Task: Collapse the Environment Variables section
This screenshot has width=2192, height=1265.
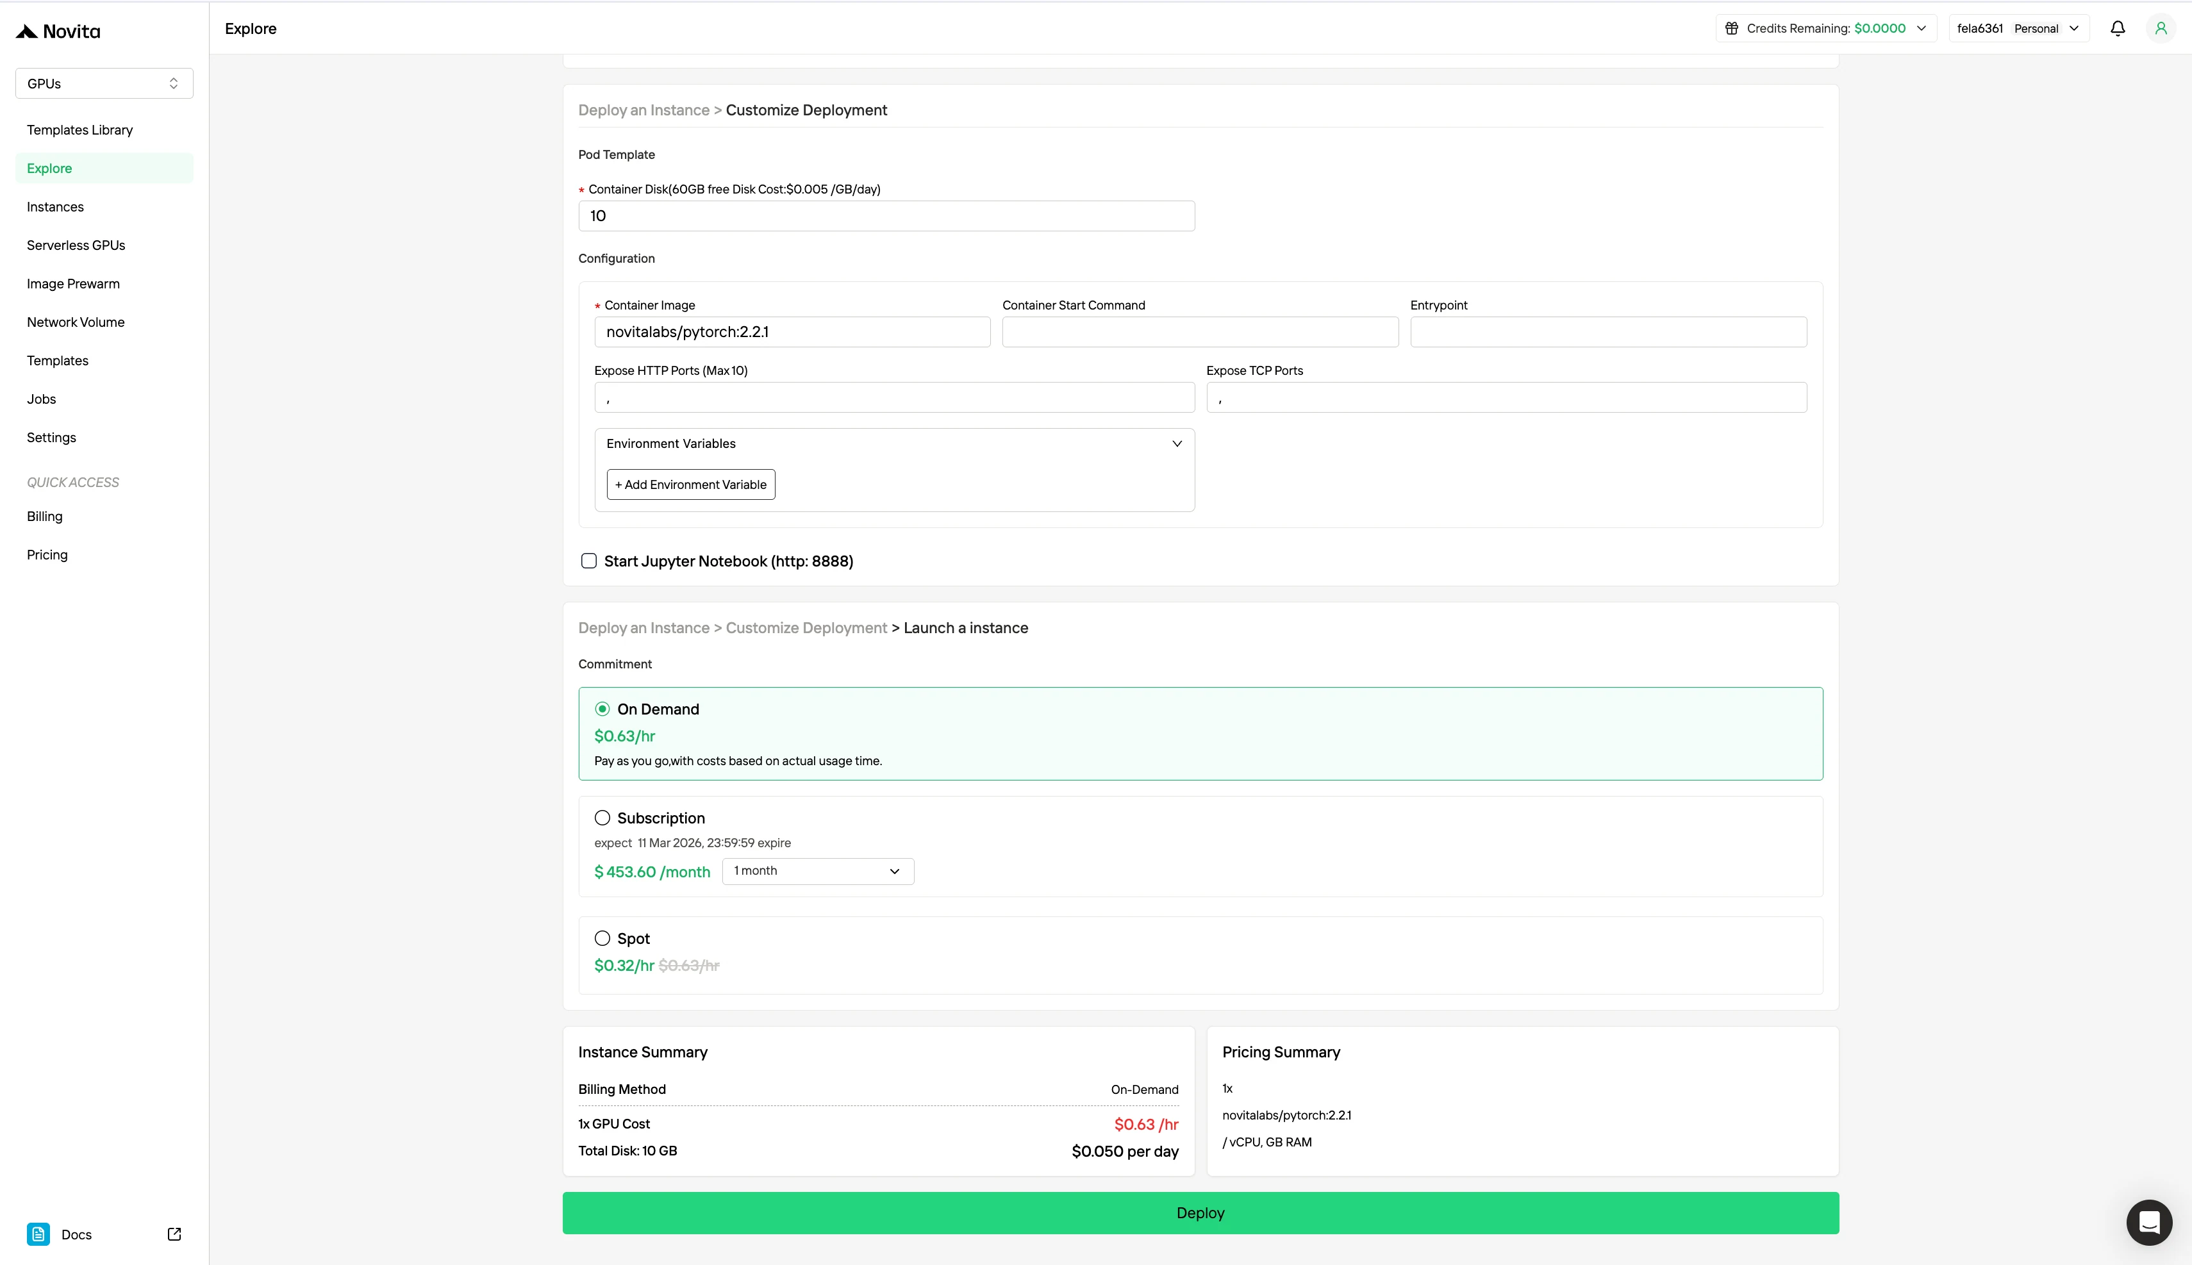Action: point(1176,444)
